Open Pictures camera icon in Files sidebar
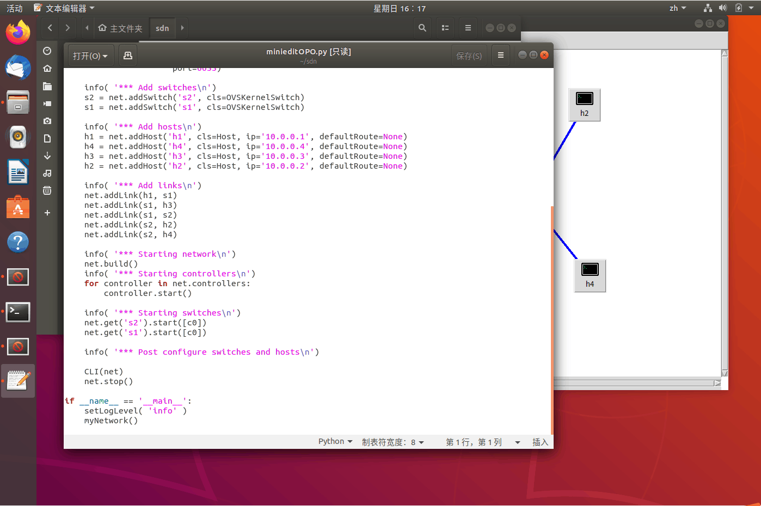The width and height of the screenshot is (761, 506). 47,121
